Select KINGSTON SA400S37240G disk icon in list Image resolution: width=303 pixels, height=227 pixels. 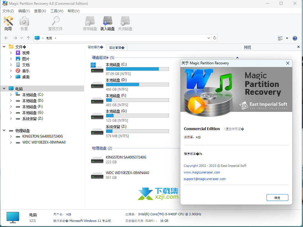click(x=97, y=160)
